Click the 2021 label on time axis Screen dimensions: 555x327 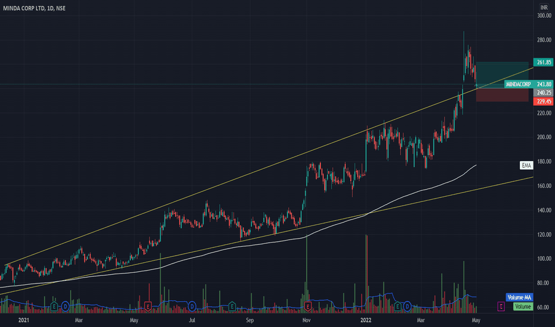[23, 320]
